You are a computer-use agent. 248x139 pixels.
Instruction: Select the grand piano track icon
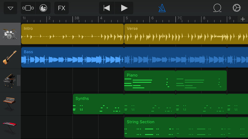click(x=9, y=81)
